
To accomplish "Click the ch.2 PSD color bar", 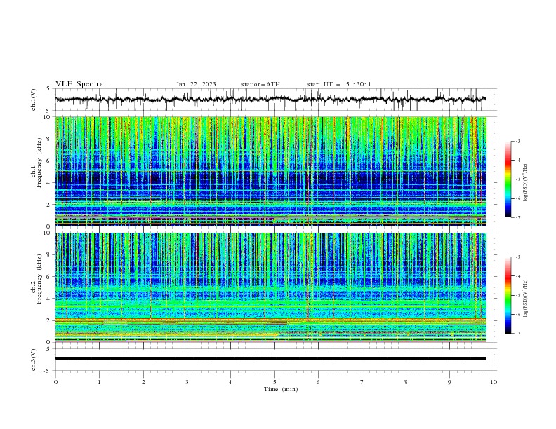I will pos(508,295).
